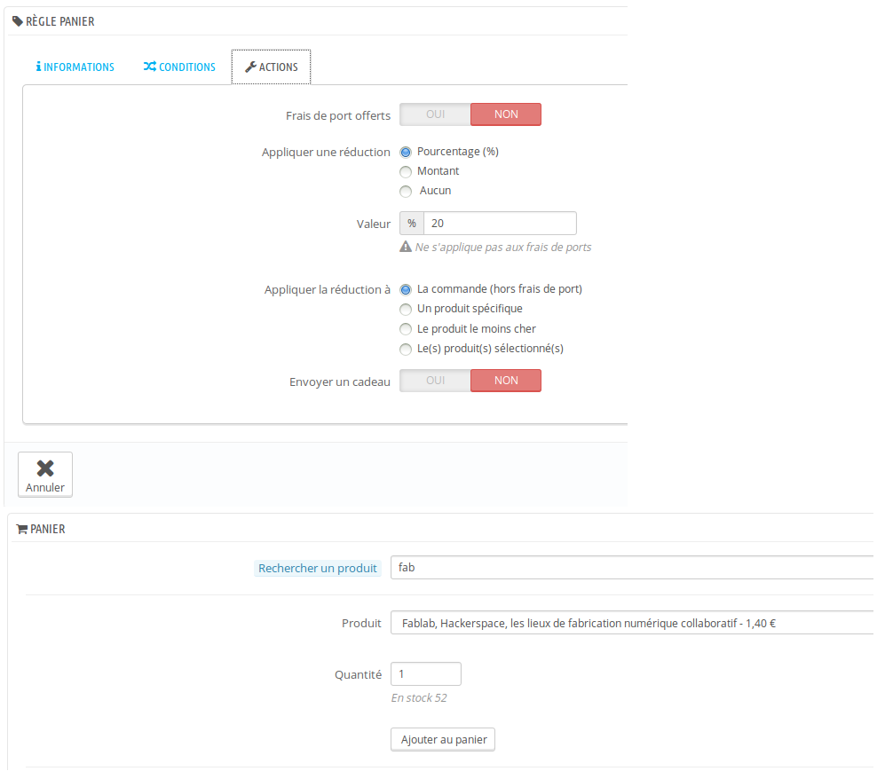The height and width of the screenshot is (771, 877).
Task: Open the Produit dropdown listing Fablab, Hackerspace
Action: (632, 623)
